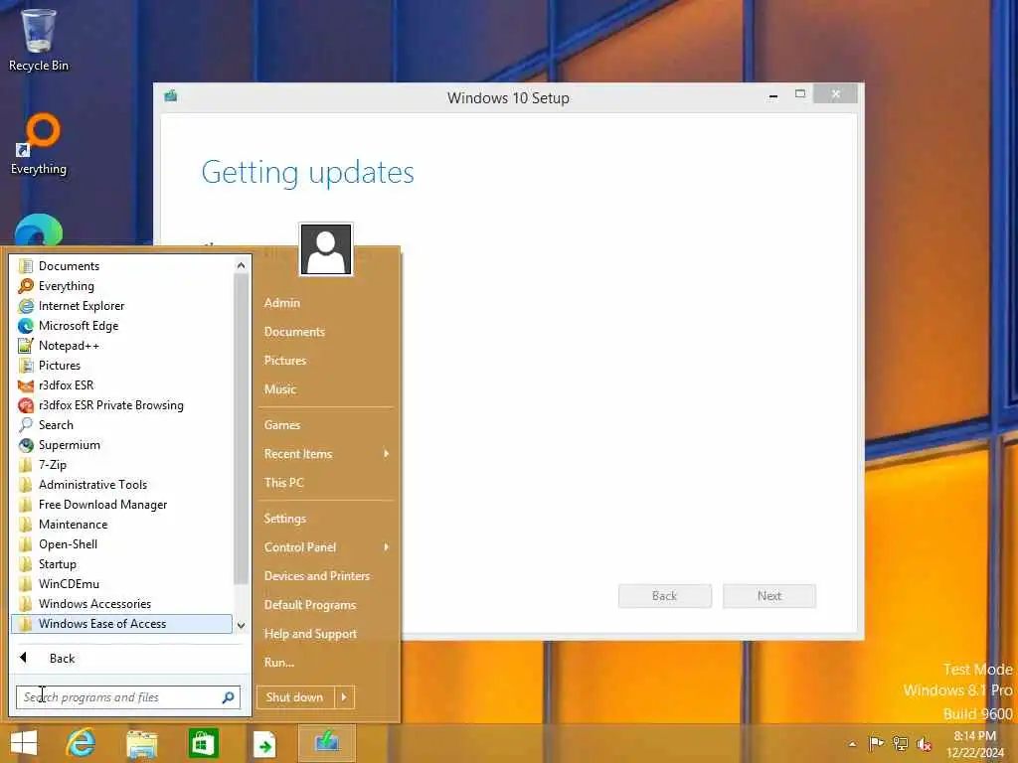Click the Next button in Windows 10 Setup
Image resolution: width=1018 pixels, height=763 pixels.
[769, 596]
